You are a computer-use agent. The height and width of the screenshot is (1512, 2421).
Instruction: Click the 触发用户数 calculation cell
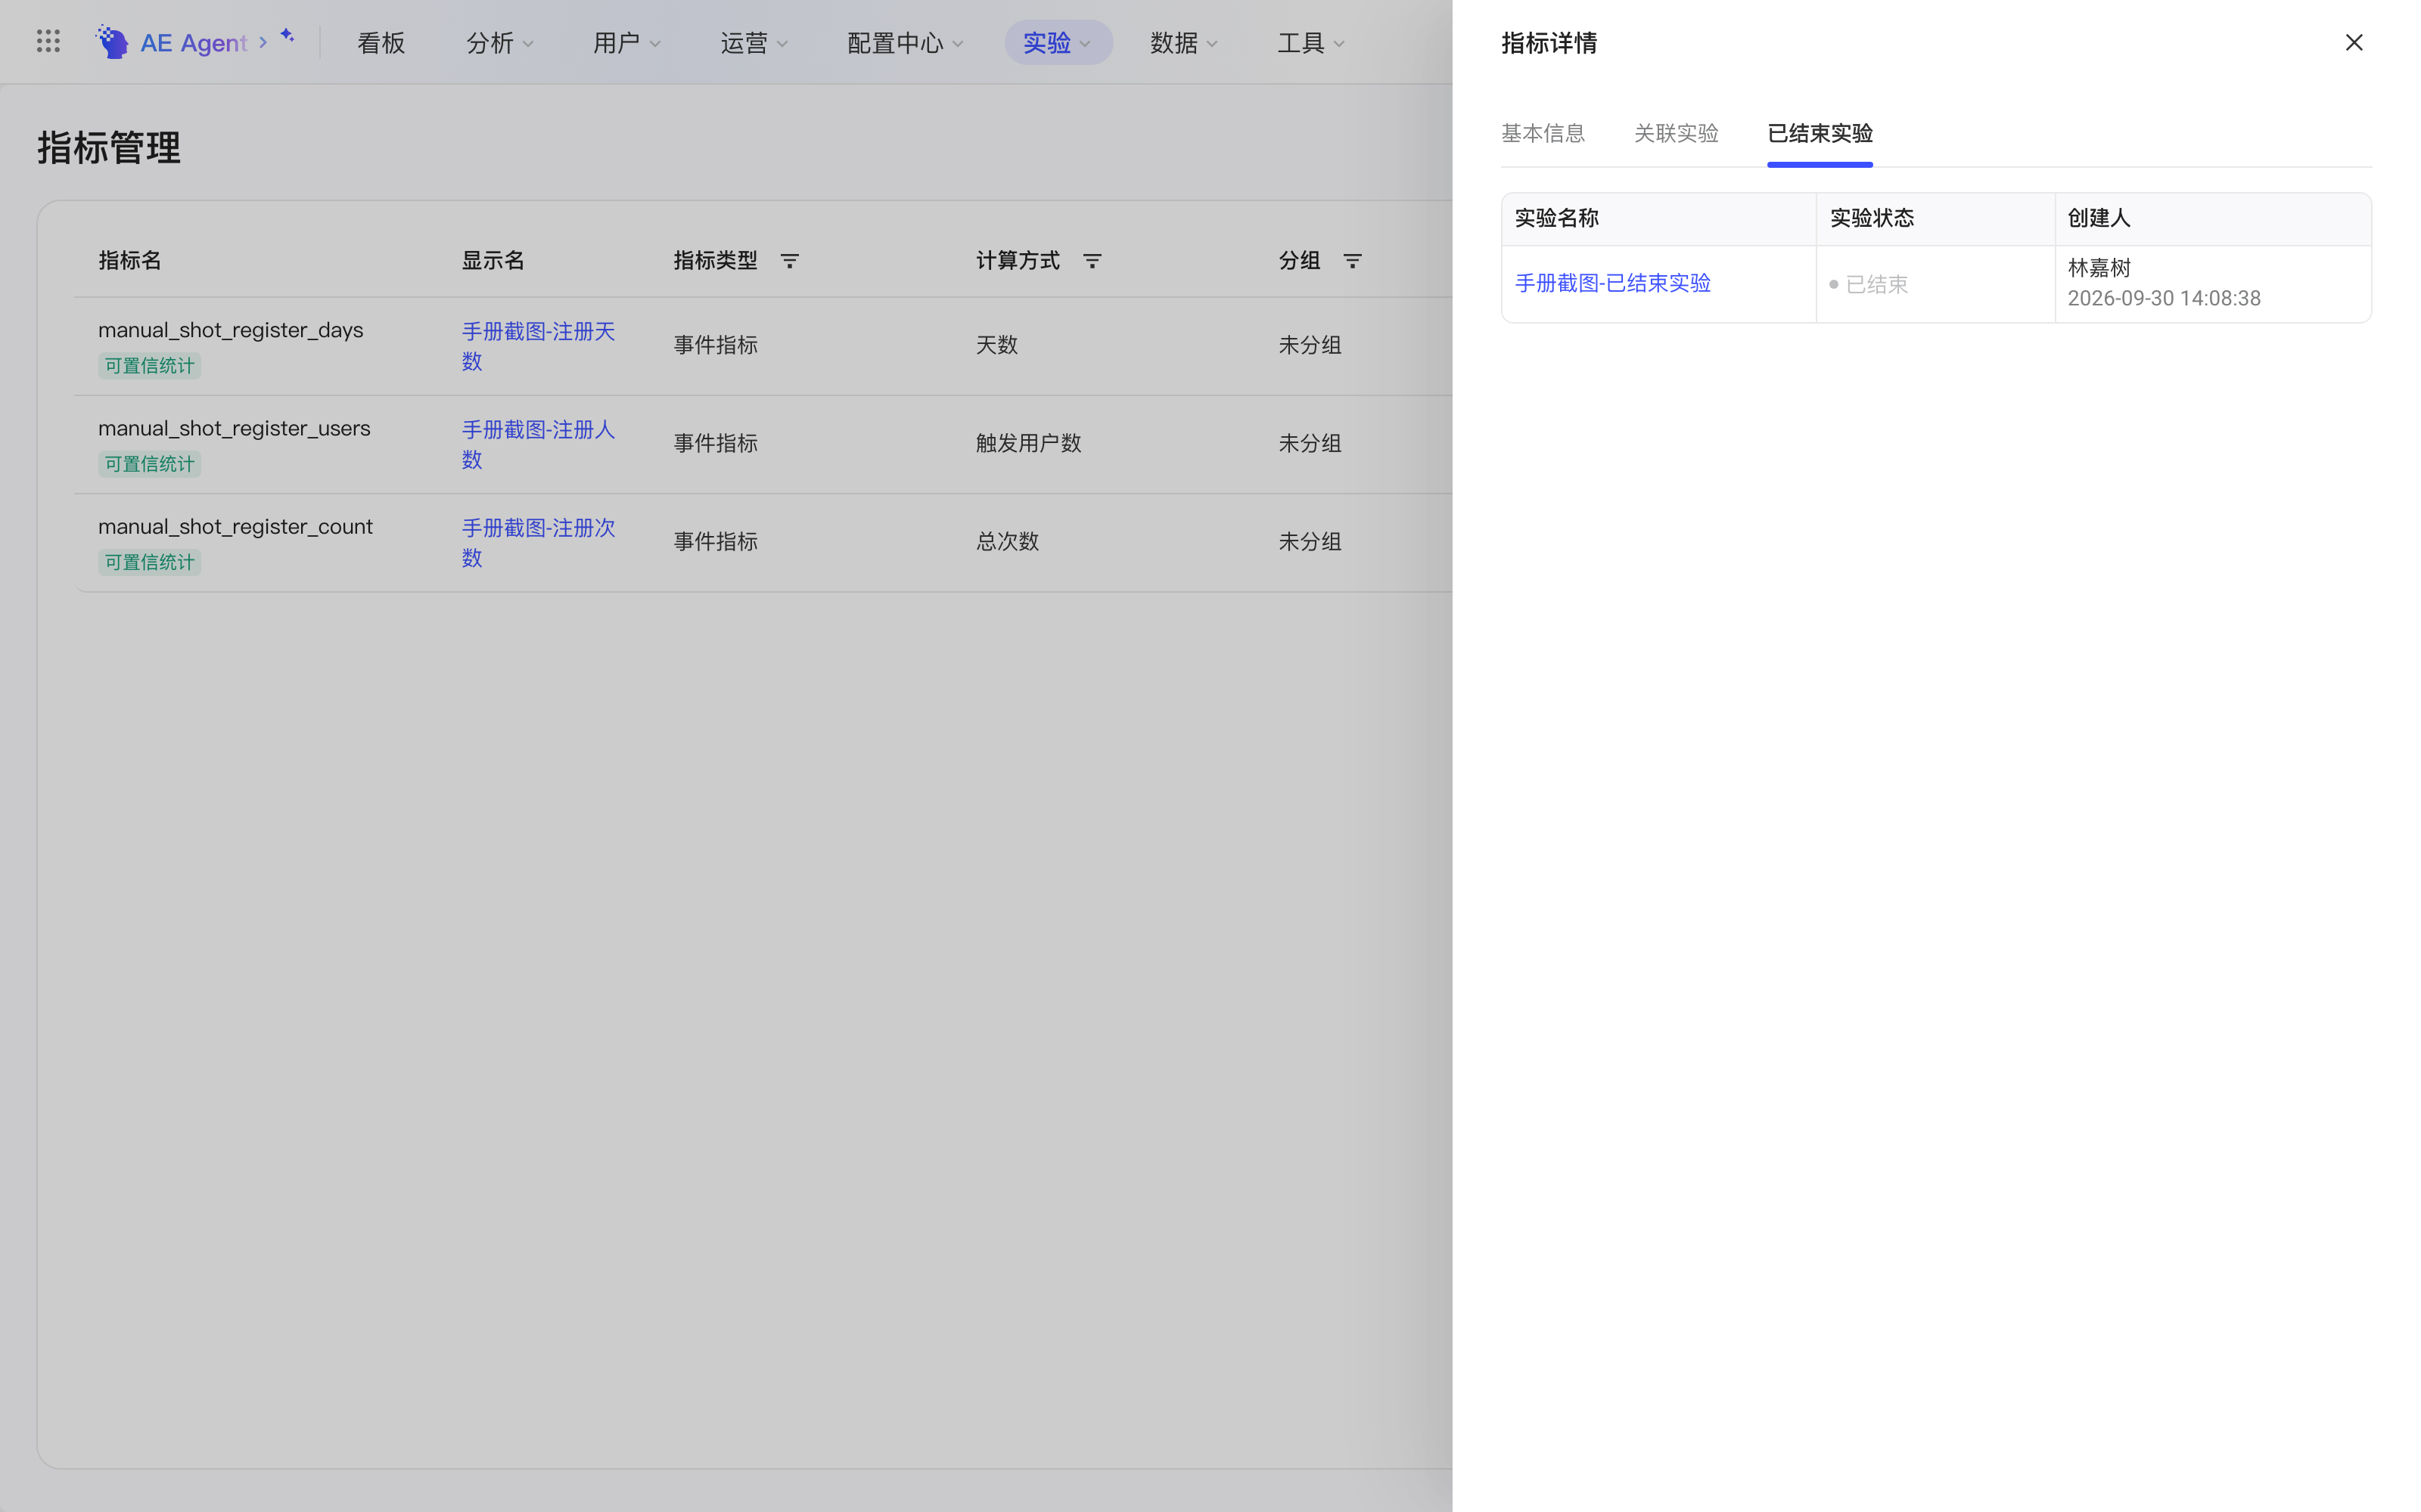[1028, 443]
